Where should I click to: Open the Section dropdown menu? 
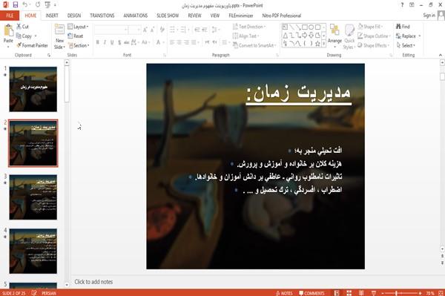[x=79, y=45]
